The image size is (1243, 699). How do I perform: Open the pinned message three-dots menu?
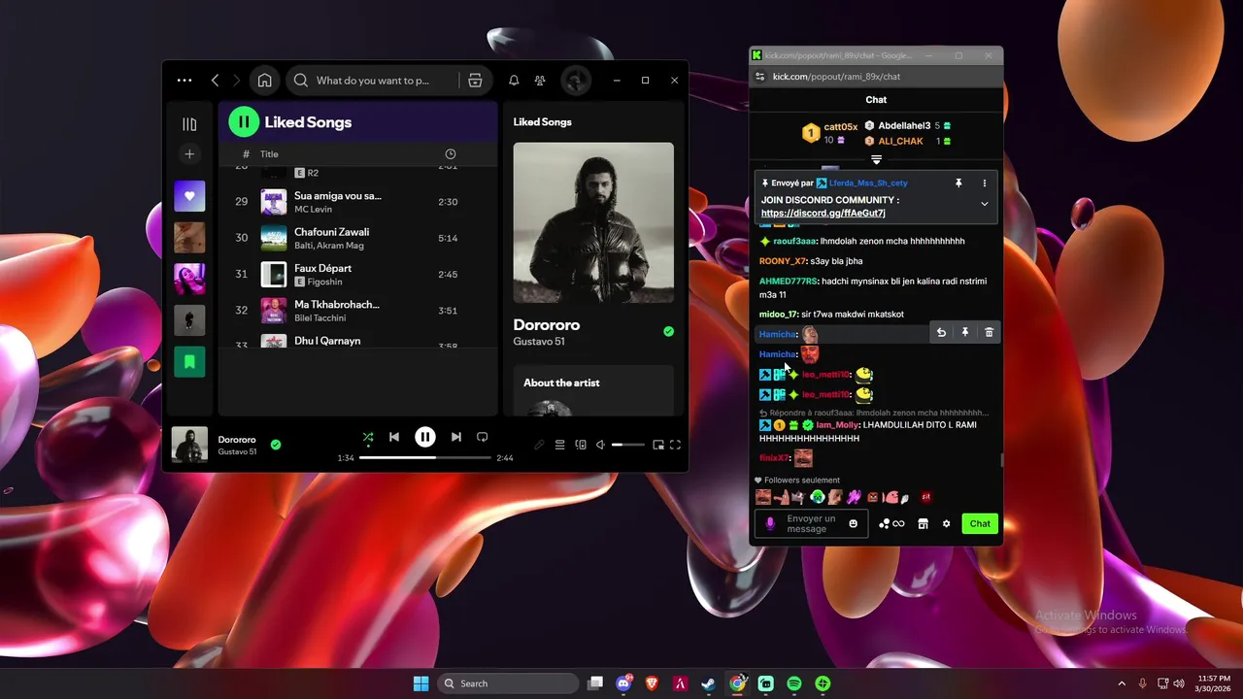pyautogui.click(x=984, y=183)
